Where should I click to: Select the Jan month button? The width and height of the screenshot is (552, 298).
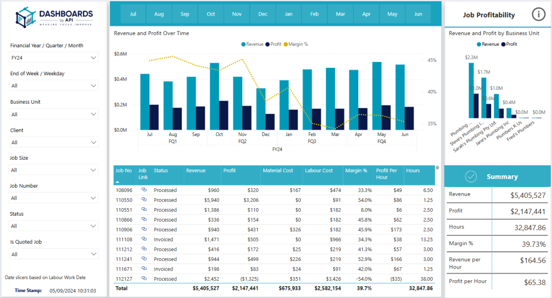click(x=288, y=14)
